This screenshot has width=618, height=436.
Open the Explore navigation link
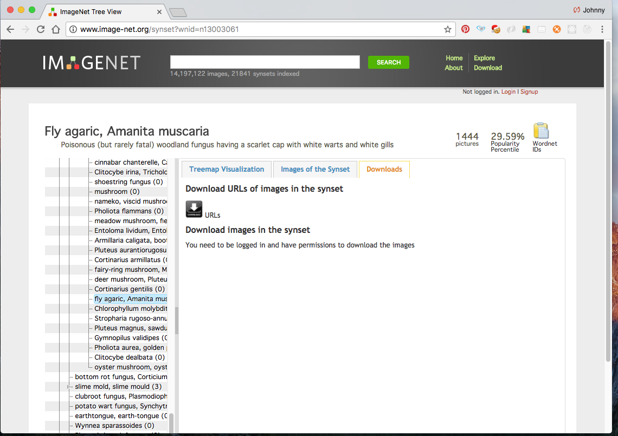click(485, 58)
